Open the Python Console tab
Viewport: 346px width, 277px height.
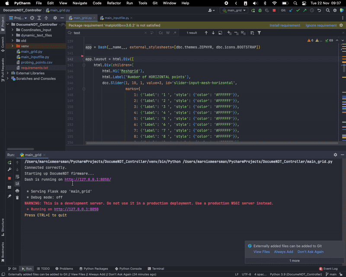click(128, 269)
